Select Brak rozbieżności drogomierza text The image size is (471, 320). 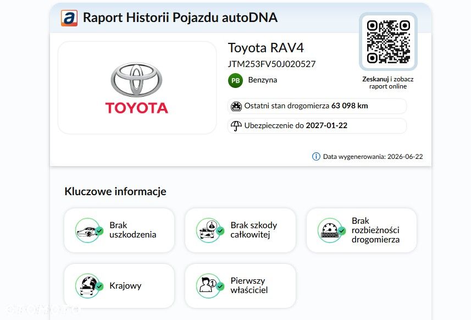pyautogui.click(x=375, y=230)
